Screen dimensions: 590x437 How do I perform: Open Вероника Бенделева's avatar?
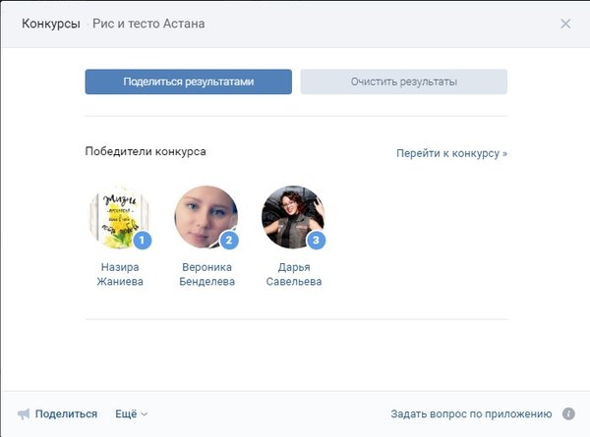205,216
